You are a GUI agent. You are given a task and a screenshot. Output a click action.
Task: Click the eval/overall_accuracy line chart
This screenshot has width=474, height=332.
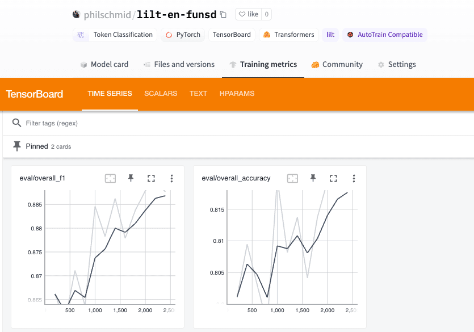pos(292,247)
